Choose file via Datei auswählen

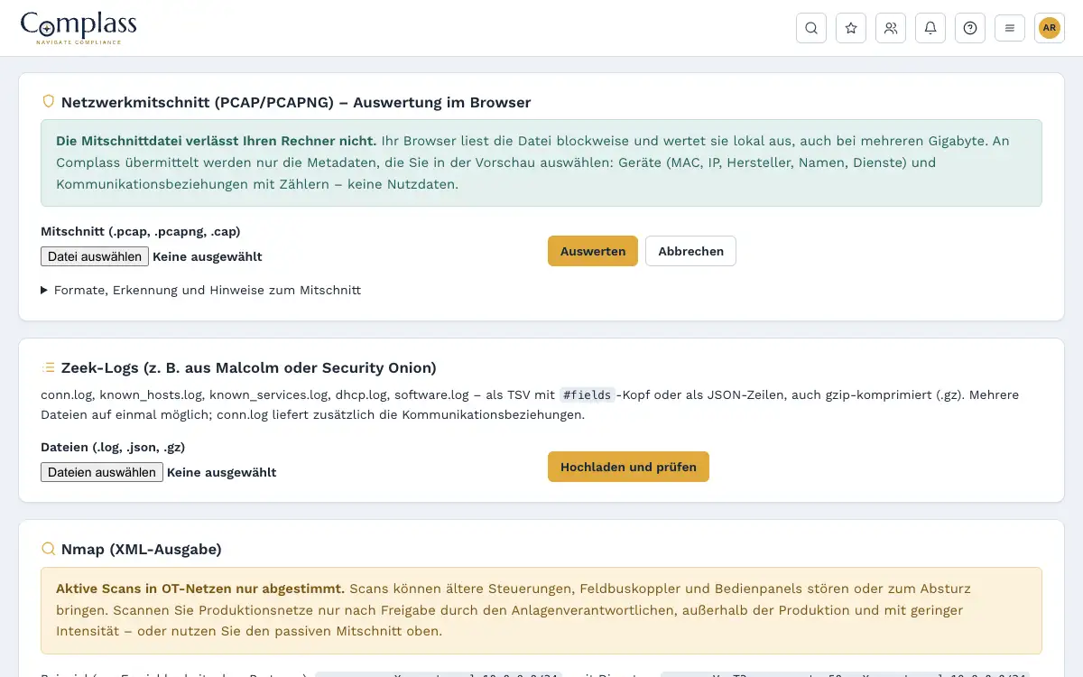[95, 256]
